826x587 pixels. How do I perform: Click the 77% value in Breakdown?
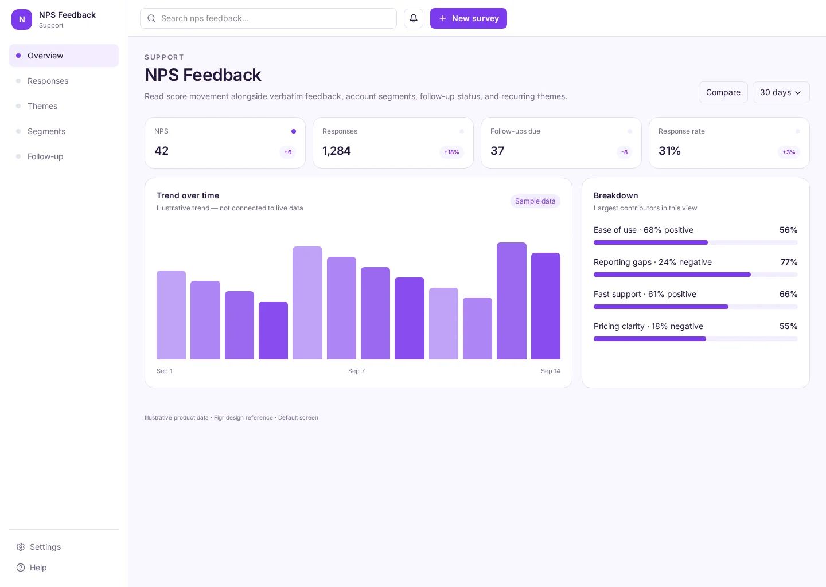click(x=789, y=262)
